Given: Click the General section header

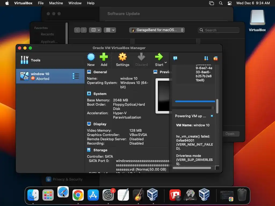Looking at the screenshot, I should [100, 72].
